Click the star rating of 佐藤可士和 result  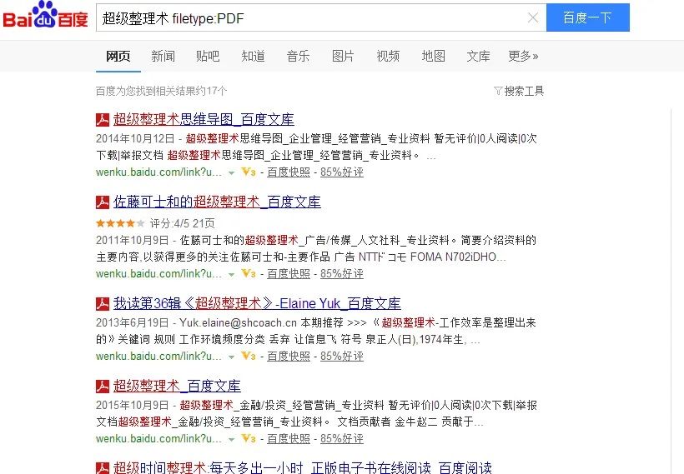(120, 223)
